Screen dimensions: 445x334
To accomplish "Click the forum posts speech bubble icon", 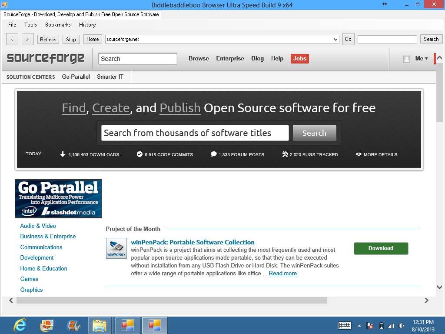I will [x=213, y=154].
